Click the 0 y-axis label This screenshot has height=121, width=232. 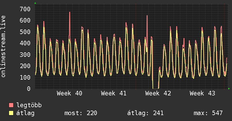(29, 89)
